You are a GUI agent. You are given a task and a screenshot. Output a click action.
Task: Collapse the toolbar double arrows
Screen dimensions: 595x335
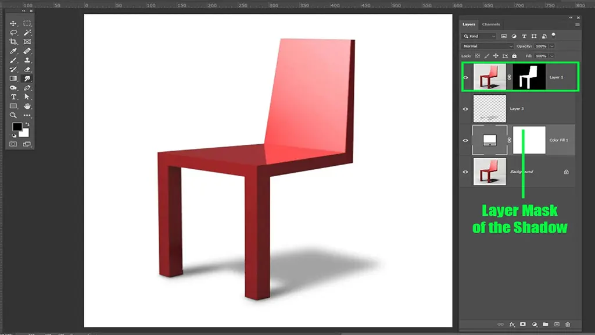click(23, 11)
